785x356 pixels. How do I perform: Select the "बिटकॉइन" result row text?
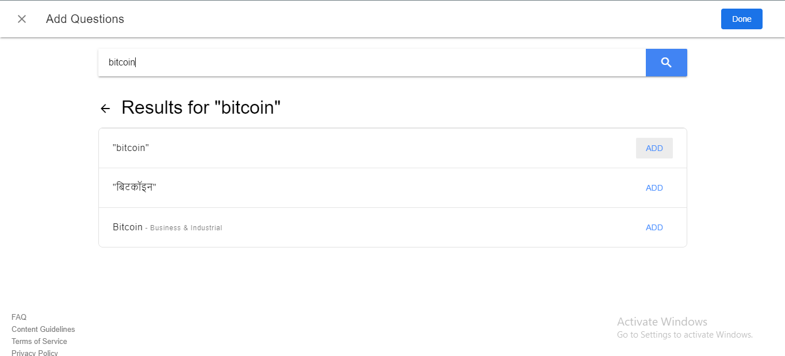135,188
